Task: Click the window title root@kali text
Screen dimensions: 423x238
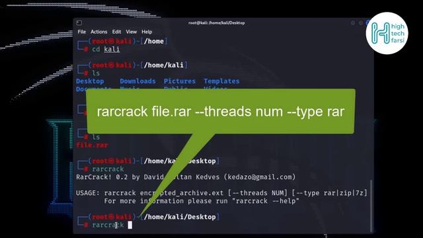Action: (x=217, y=23)
